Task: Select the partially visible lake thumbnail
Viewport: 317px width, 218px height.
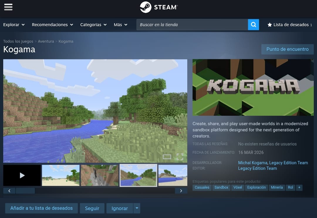Action: pyautogui.click(x=173, y=175)
